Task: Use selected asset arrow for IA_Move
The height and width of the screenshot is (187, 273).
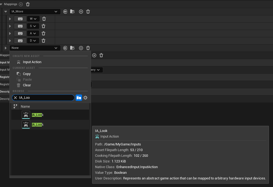Action: click(x=65, y=12)
